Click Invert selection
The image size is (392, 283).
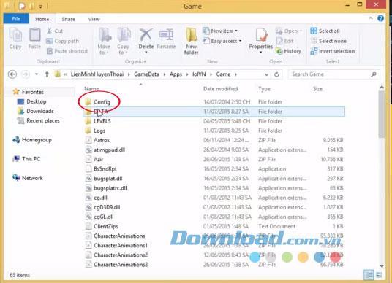pos(333,51)
